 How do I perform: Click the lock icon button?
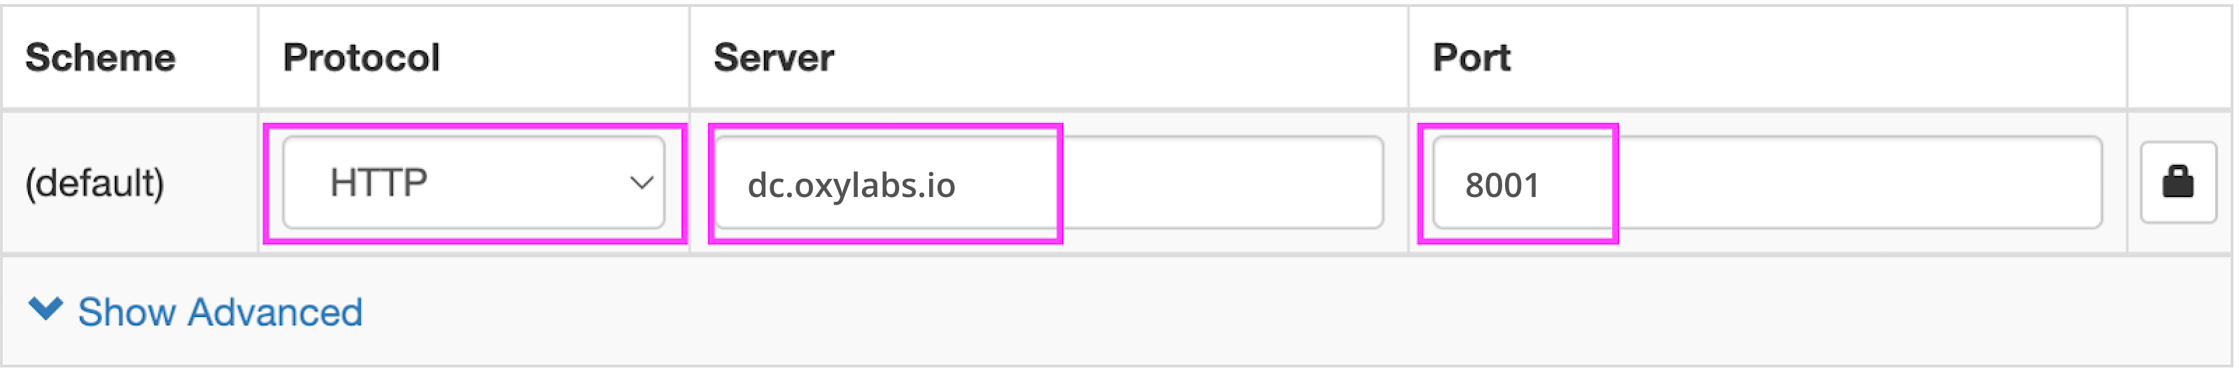point(2177,182)
